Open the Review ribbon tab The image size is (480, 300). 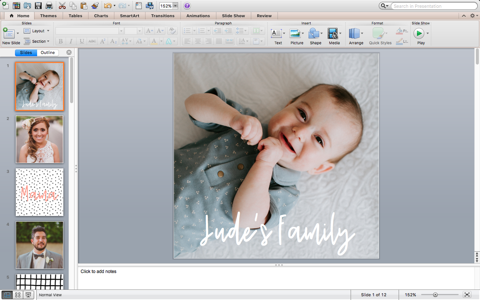coord(264,16)
